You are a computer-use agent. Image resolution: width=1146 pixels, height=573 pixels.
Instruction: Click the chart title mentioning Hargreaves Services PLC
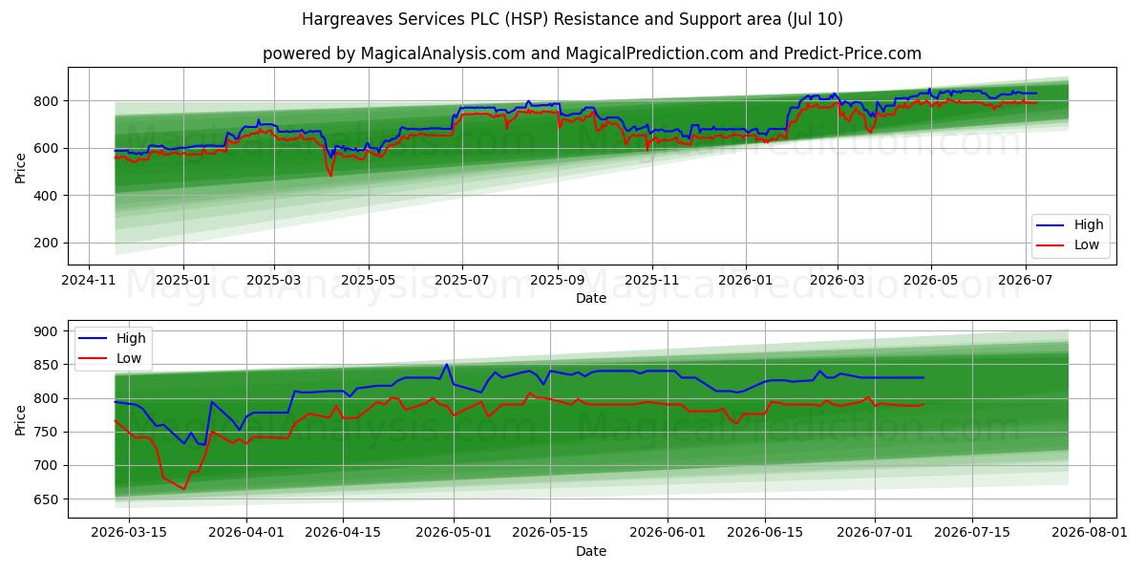coord(572,19)
